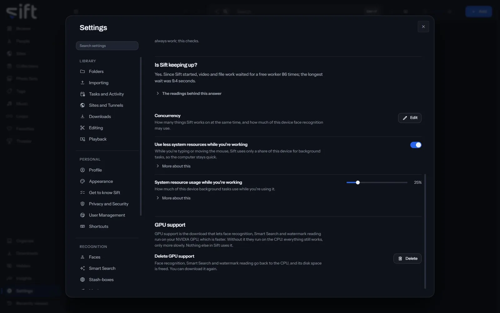This screenshot has height=313, width=500.
Task: Click the 25% value next to slider
Action: [418, 182]
